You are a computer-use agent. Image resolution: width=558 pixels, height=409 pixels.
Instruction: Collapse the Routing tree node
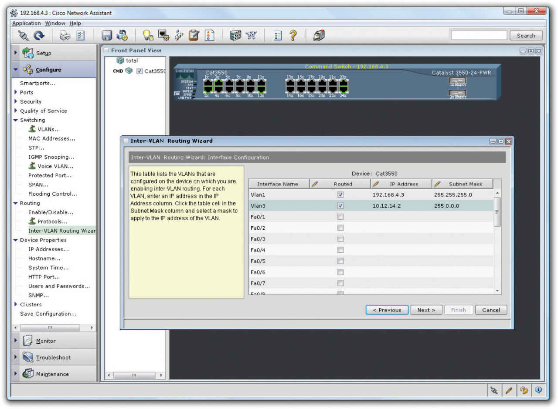pyautogui.click(x=16, y=203)
